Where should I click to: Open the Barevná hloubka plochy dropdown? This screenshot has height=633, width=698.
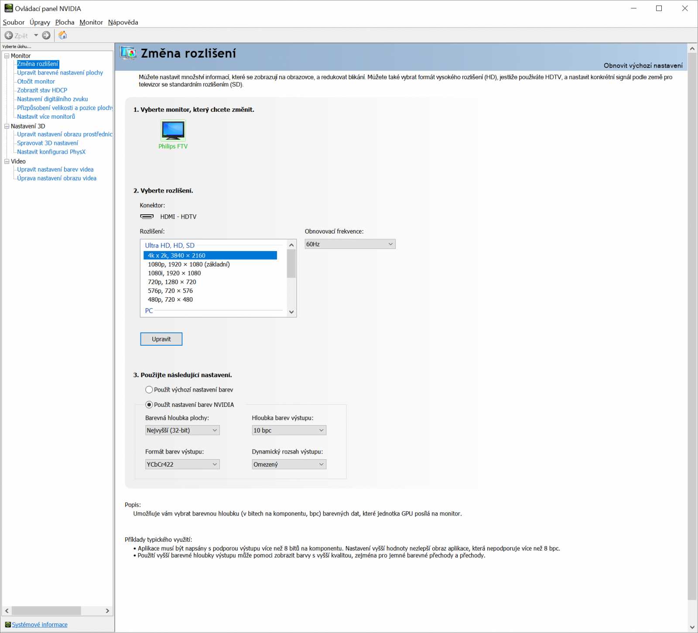pyautogui.click(x=182, y=430)
